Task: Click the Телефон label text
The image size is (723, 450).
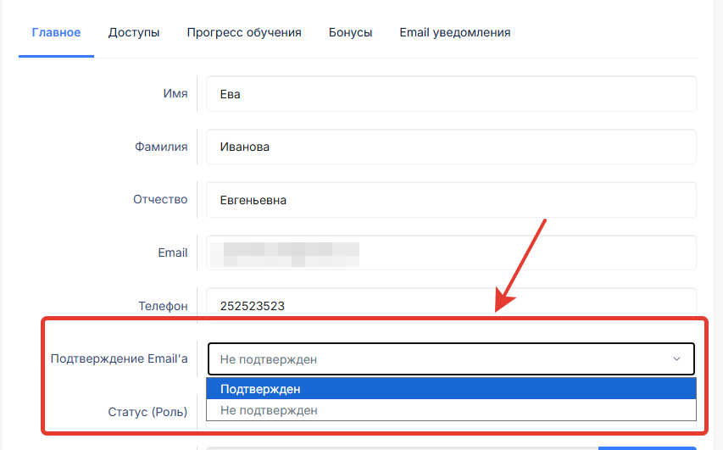Action: coord(163,306)
